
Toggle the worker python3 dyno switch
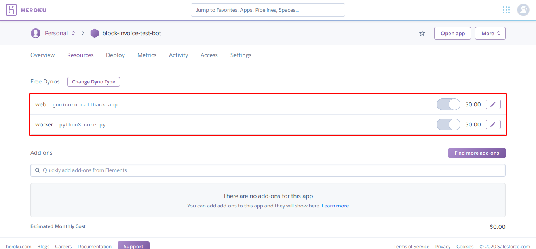[x=448, y=124]
